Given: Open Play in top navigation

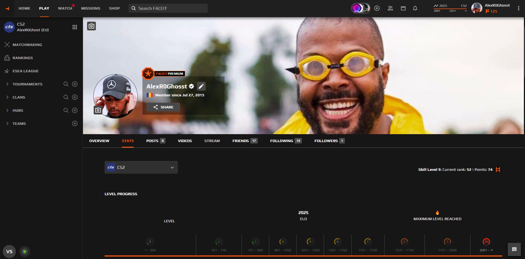Looking at the screenshot, I should pyautogui.click(x=44, y=8).
